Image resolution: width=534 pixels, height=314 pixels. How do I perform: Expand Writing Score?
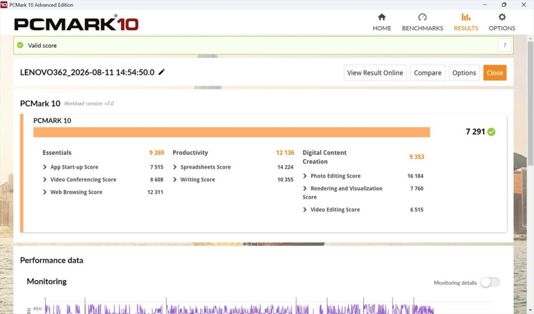pos(175,179)
